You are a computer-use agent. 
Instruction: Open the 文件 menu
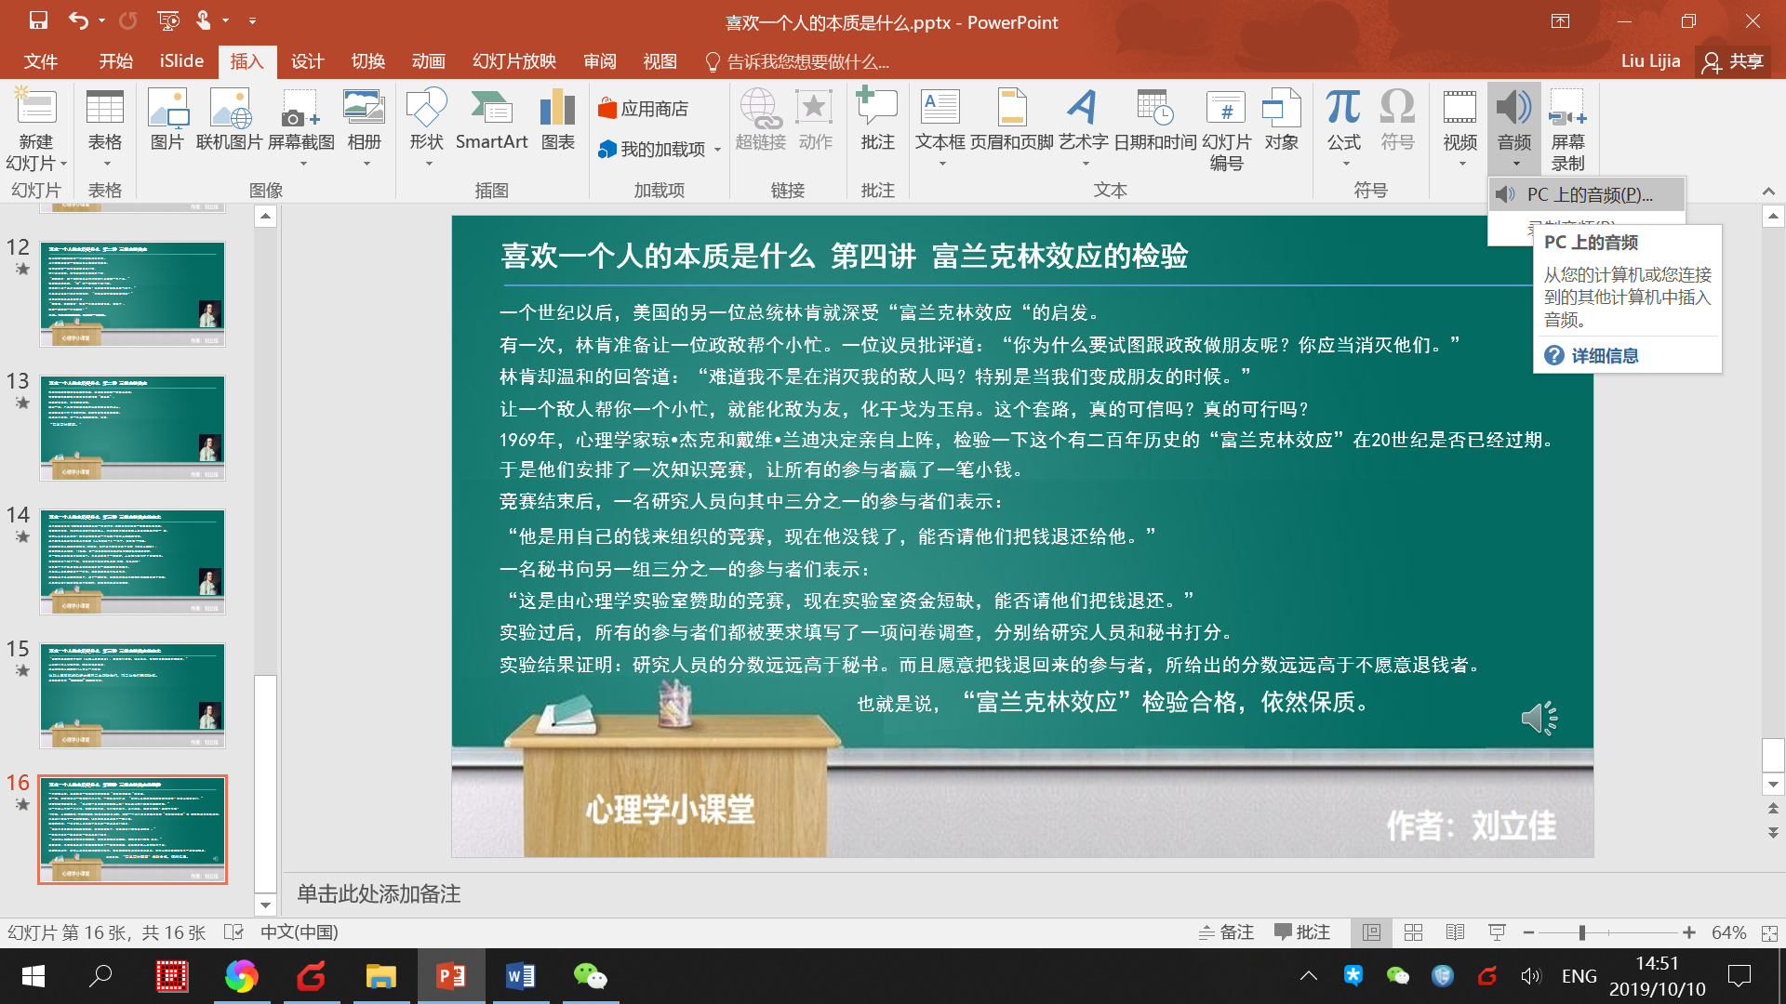[41, 61]
